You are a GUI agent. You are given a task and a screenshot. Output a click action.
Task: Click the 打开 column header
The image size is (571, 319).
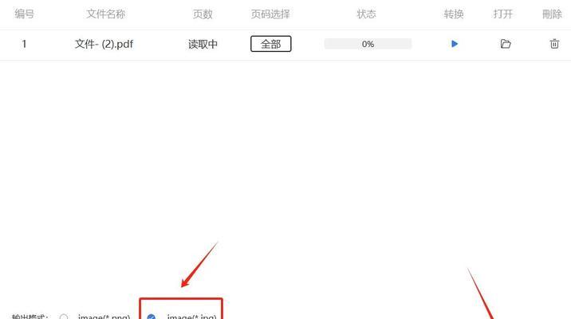503,14
